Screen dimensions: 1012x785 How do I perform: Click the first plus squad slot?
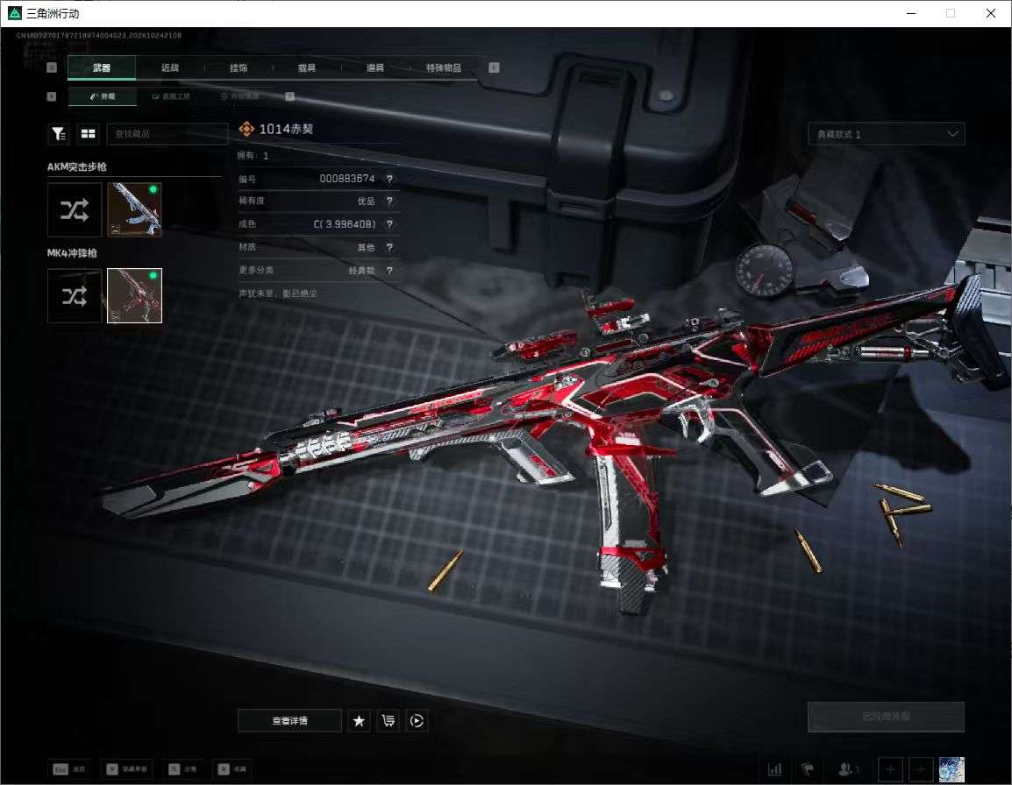890,769
